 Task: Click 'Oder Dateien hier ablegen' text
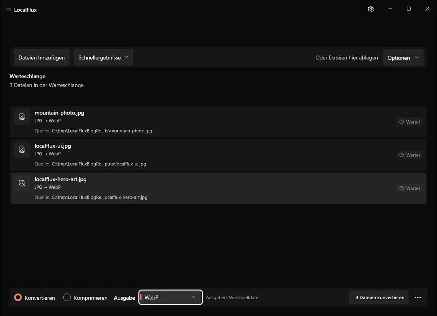tap(347, 57)
